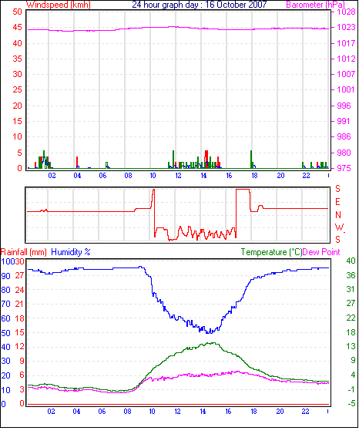Click the 40 temperature scale value

351,261
